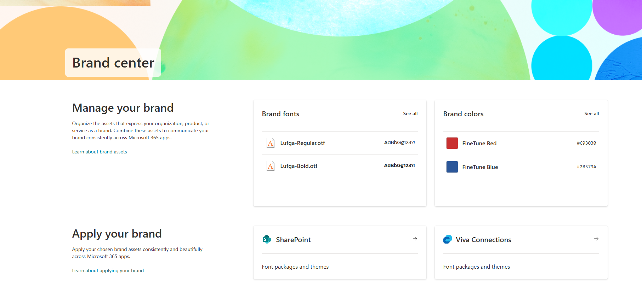Image resolution: width=642 pixels, height=298 pixels.
Task: Click See all in Brand fonts
Action: (x=410, y=113)
